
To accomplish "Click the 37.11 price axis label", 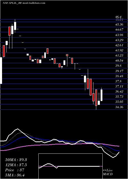I will tap(120, 86).
